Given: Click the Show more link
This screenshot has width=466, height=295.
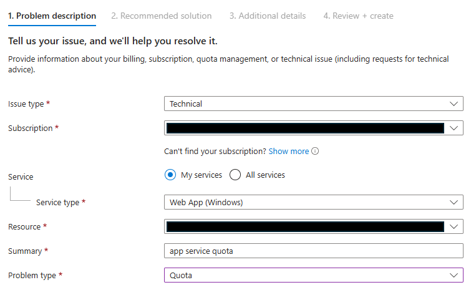Looking at the screenshot, I should [289, 152].
